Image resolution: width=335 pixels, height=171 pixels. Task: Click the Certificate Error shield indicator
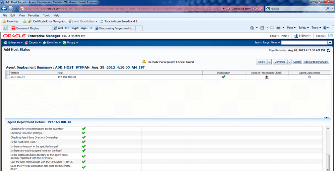point(239,9)
